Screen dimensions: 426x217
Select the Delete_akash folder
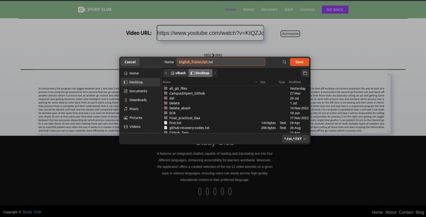point(236,108)
